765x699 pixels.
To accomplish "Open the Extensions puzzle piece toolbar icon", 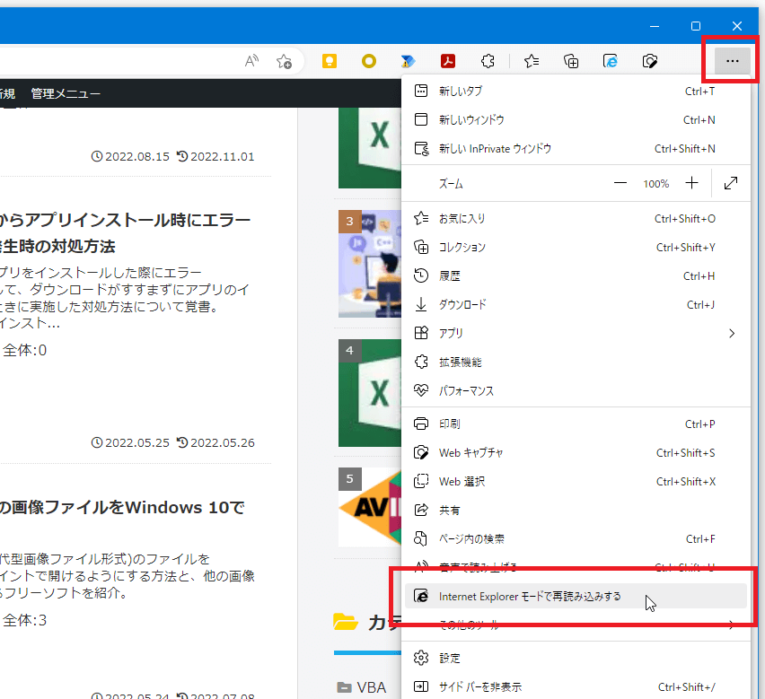I will pos(488,61).
